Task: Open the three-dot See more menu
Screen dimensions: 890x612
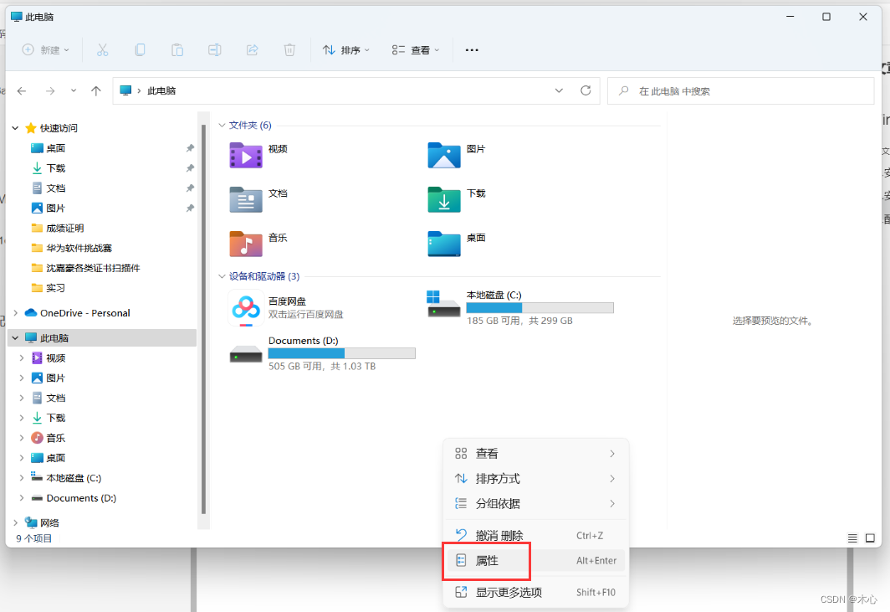Action: point(472,50)
